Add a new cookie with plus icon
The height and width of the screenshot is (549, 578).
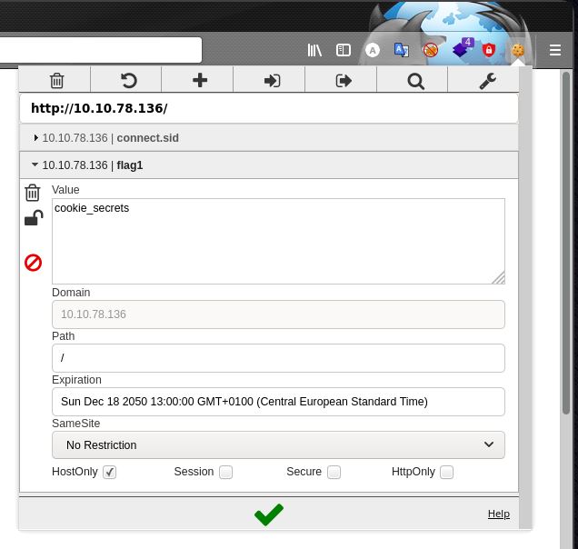pyautogui.click(x=200, y=80)
